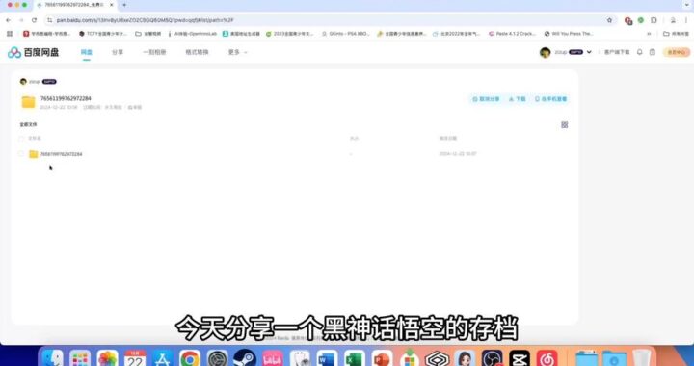Image resolution: width=694 pixels, height=366 pixels.
Task: Open Trash from the Dock
Action: pos(641,358)
